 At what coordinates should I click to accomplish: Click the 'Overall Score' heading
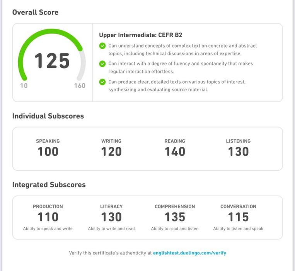click(x=35, y=12)
